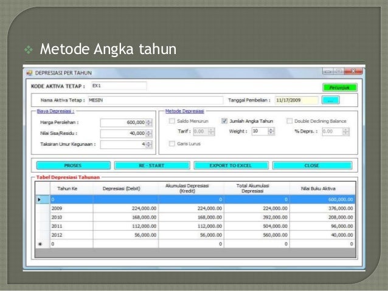Viewport: 388px width, 291px height.
Task: Click the Tahun Ke column header
Action: pyautogui.click(x=72, y=189)
